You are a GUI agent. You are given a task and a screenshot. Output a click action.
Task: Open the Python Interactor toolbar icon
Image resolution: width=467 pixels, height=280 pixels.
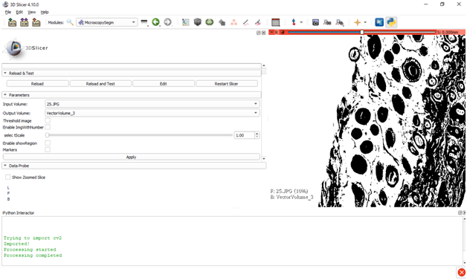coord(391,22)
